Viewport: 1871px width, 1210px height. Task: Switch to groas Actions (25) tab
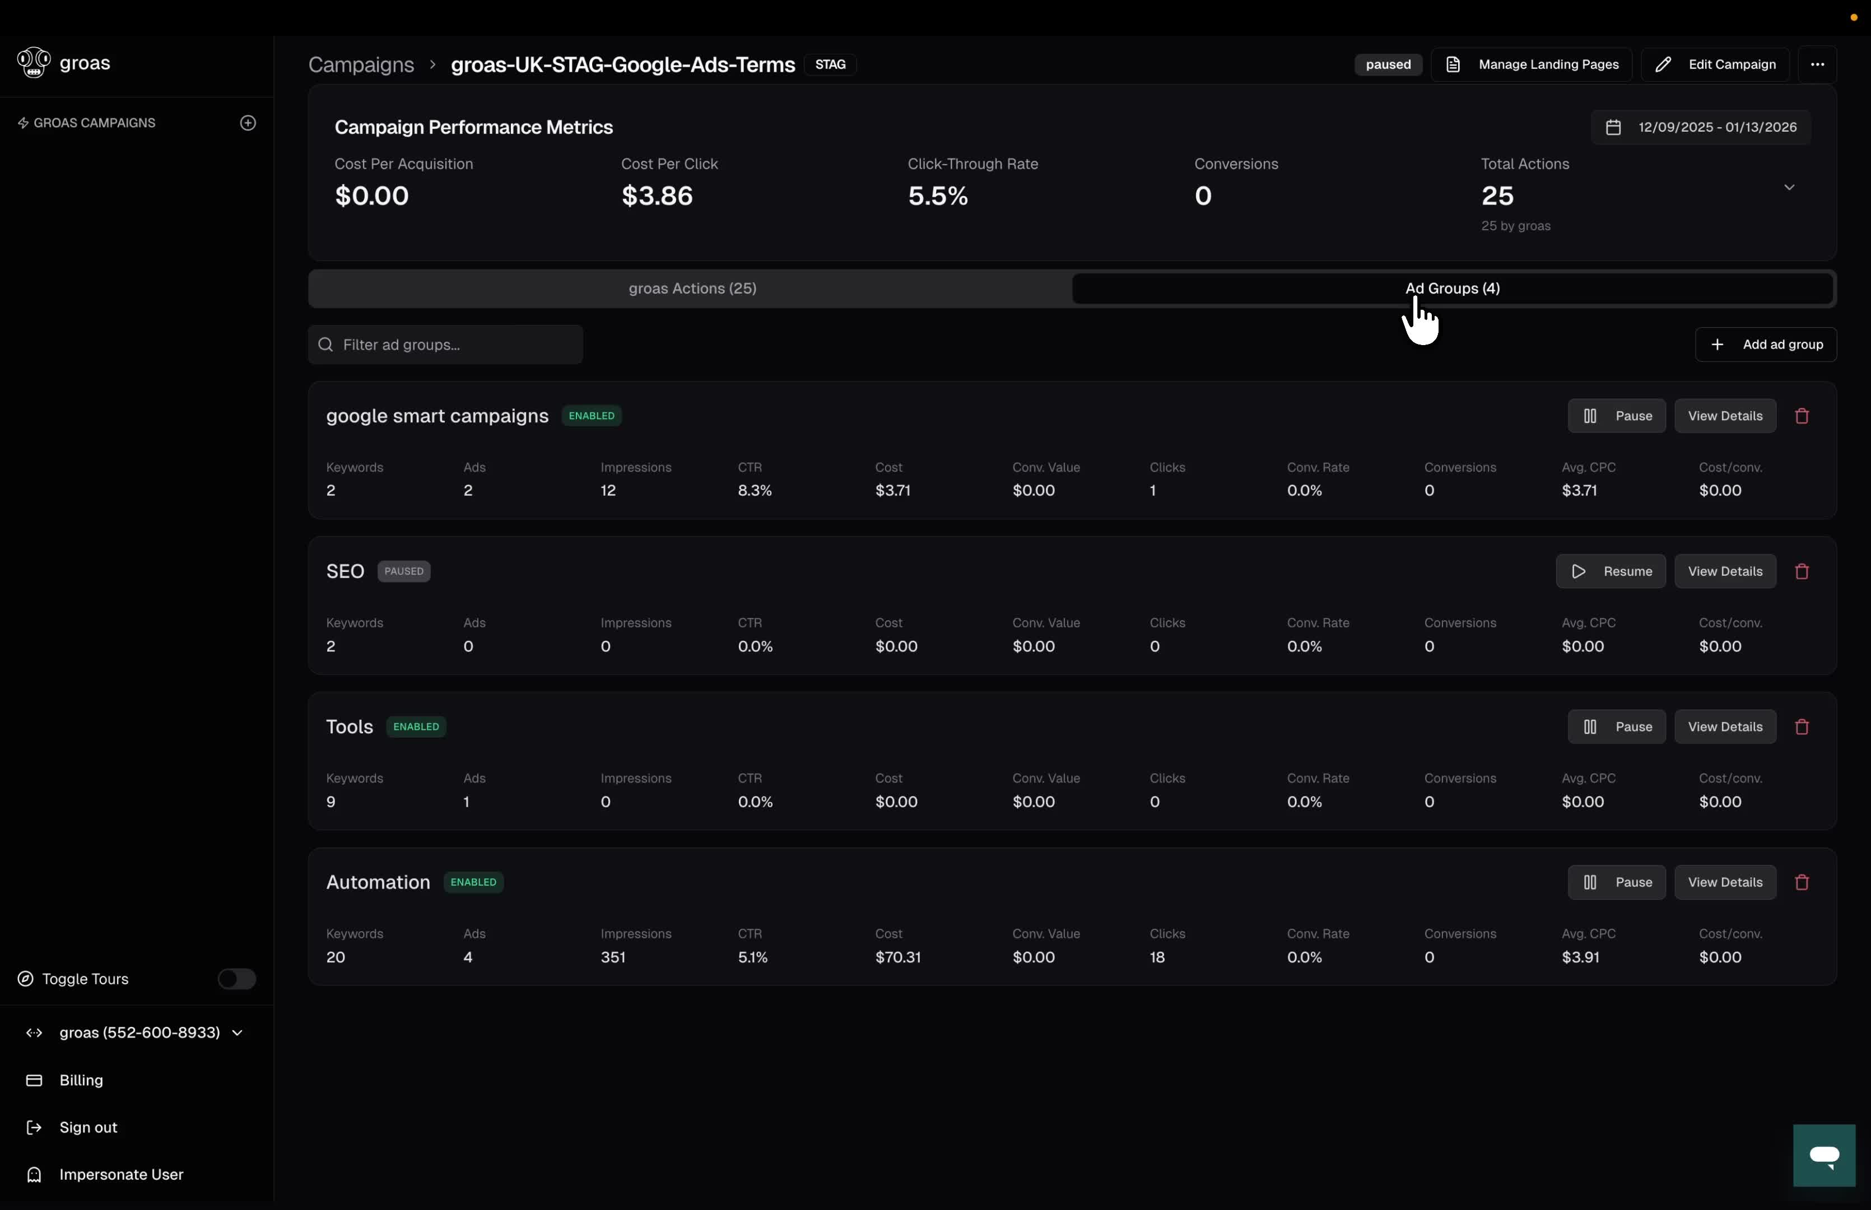point(691,288)
